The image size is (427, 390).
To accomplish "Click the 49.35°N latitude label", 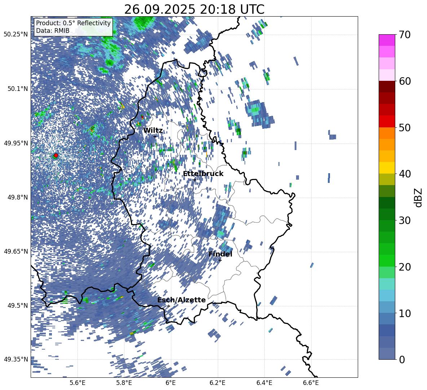I will pos(16,359).
